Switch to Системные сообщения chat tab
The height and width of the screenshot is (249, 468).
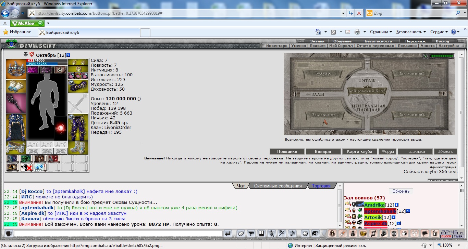278,186
